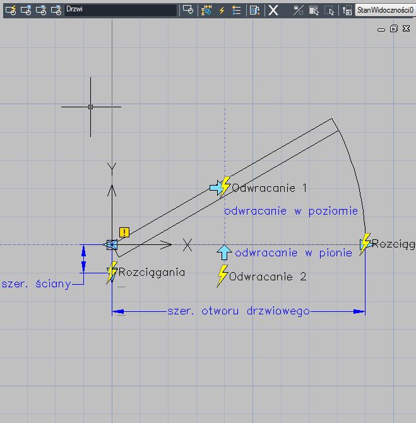This screenshot has height=423, width=416.
Task: Click the Save Block Definition icon
Action: 26,10
